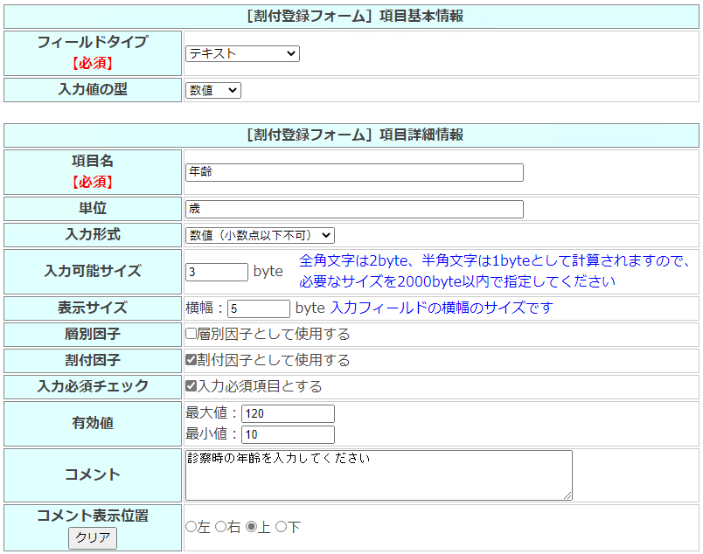Expand the 入力形式 dropdown (数値 小数点以下不可)
The width and height of the screenshot is (703, 554).
[260, 235]
